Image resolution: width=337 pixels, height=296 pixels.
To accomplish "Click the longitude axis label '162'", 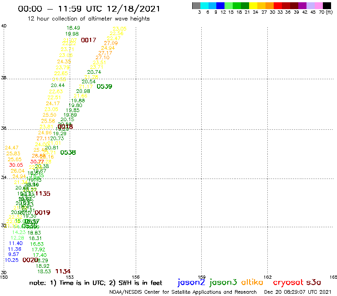I will pyautogui.click(x=267, y=277).
